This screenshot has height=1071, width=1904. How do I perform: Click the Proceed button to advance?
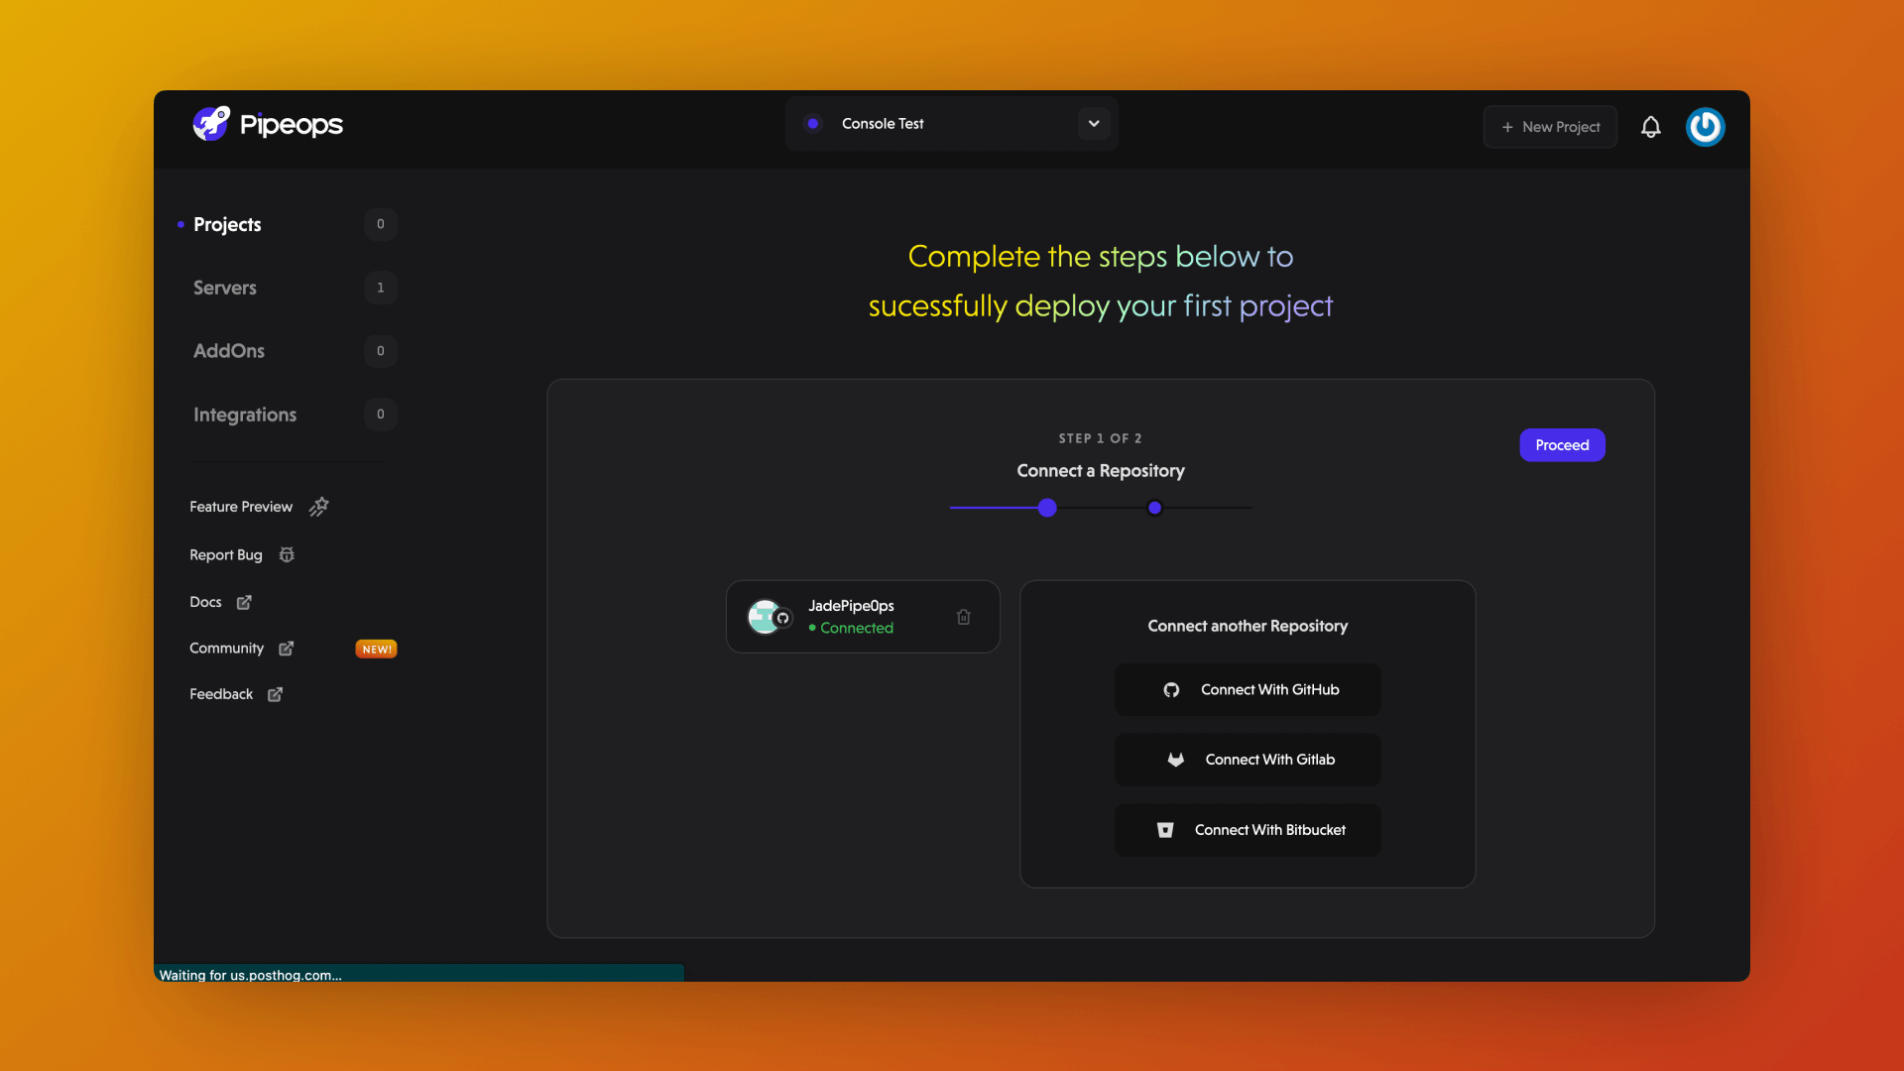click(1562, 444)
